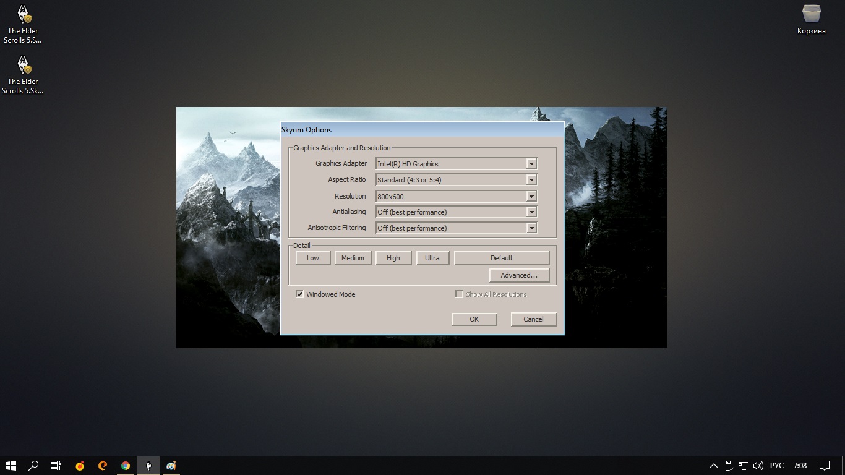
Task: Switch to the Paint taskbar icon
Action: 171,466
